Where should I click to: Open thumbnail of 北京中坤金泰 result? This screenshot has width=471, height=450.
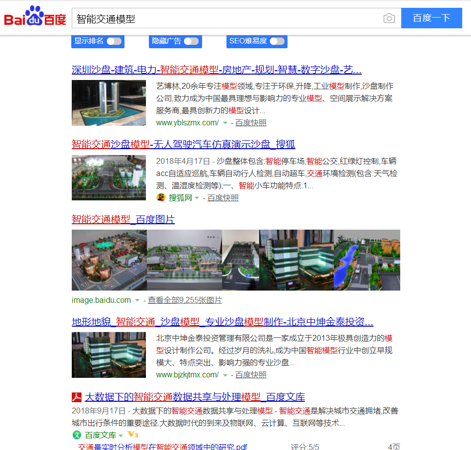[x=109, y=355]
